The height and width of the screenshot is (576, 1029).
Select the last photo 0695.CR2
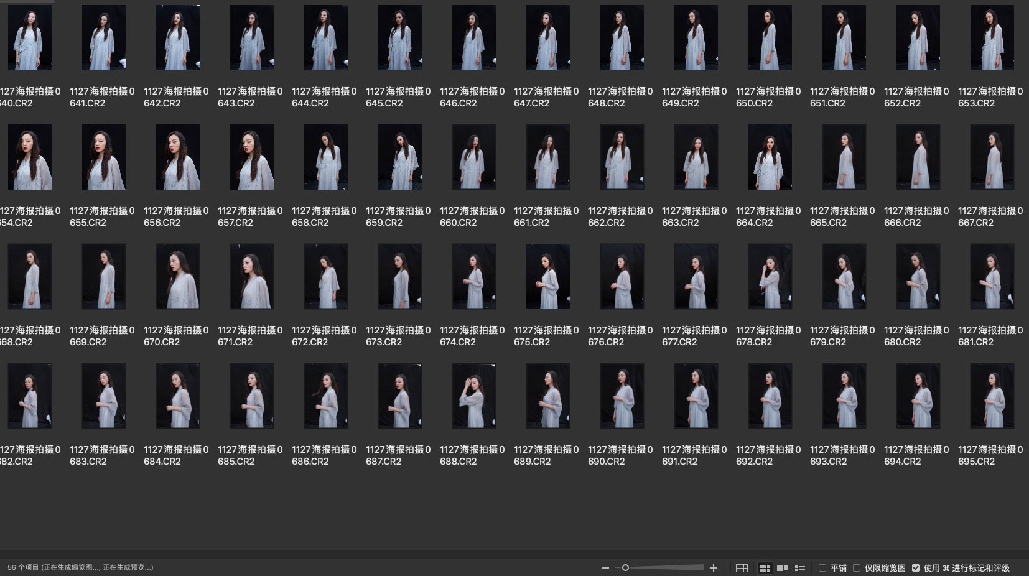point(992,396)
